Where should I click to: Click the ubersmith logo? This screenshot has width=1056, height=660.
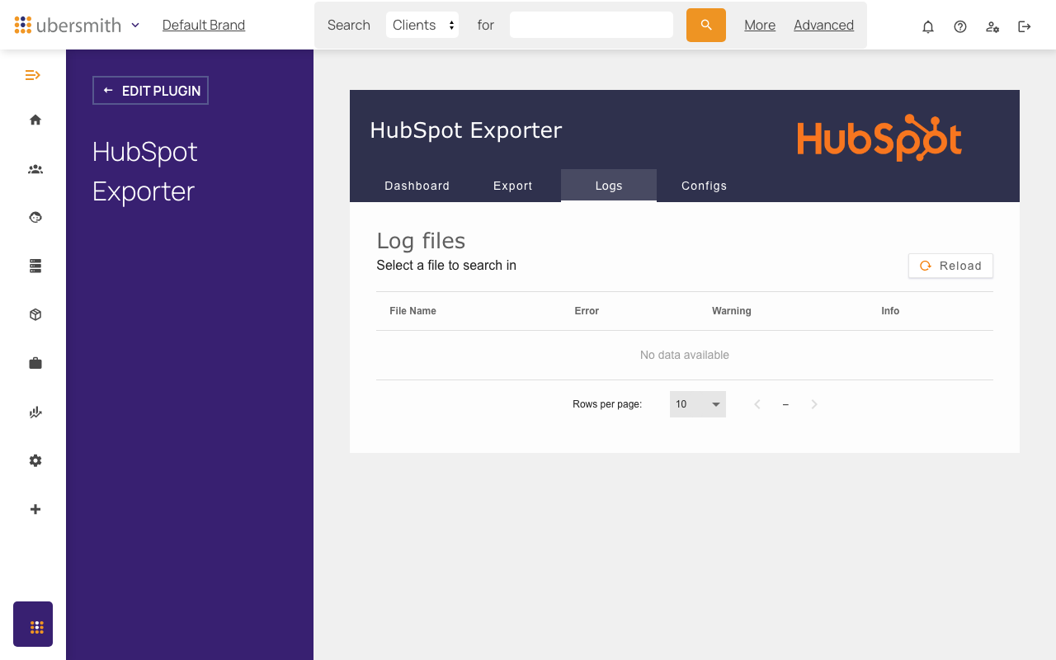(68, 25)
